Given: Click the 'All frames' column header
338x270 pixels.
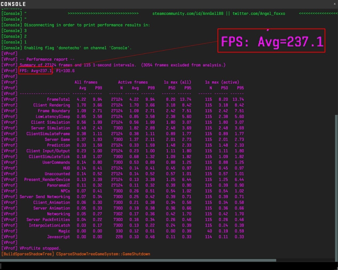Looking at the screenshot, I should click(x=86, y=82).
